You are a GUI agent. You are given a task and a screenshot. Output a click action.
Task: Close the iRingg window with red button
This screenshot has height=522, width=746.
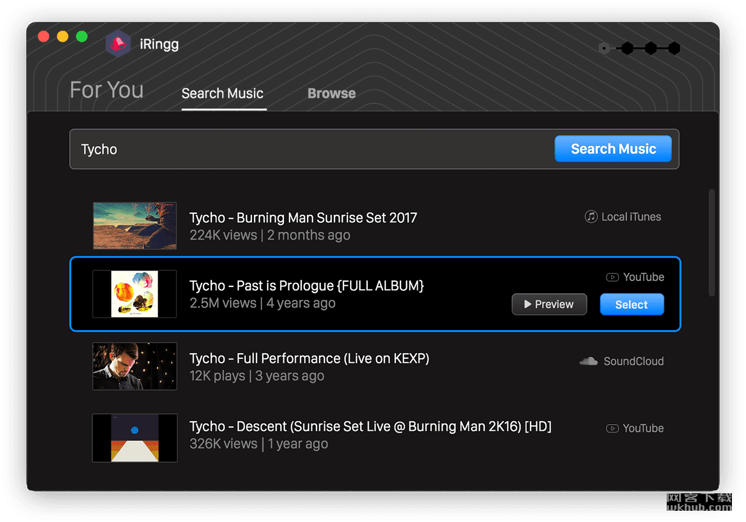43,37
